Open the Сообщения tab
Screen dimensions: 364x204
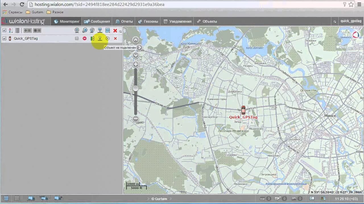pos(97,21)
